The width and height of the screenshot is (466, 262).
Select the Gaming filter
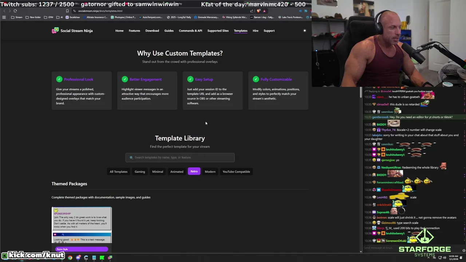(140, 171)
